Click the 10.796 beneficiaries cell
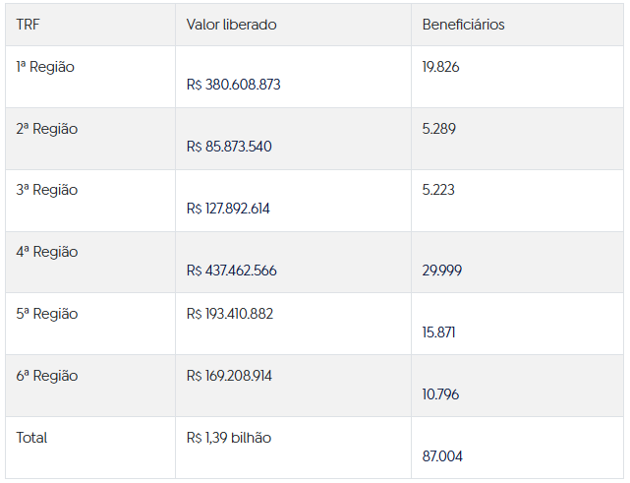This screenshot has width=630, height=483. pyautogui.click(x=440, y=394)
